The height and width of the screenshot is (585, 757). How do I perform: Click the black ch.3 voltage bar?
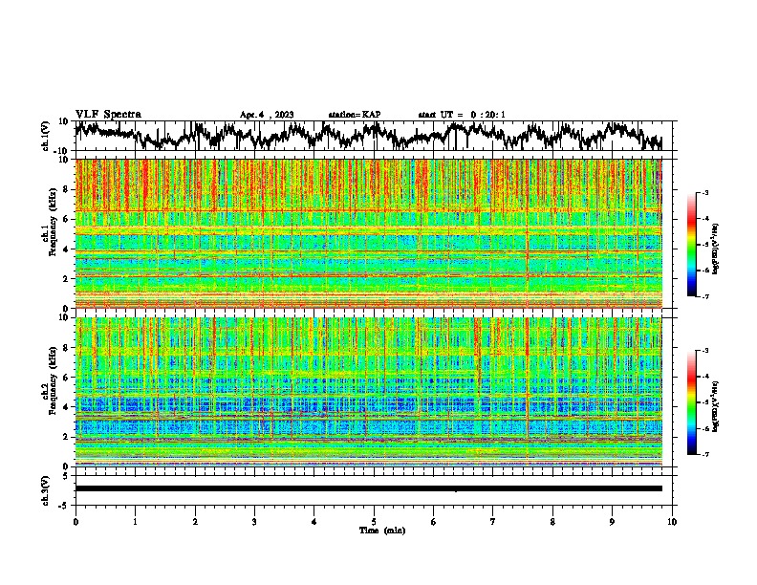368,488
